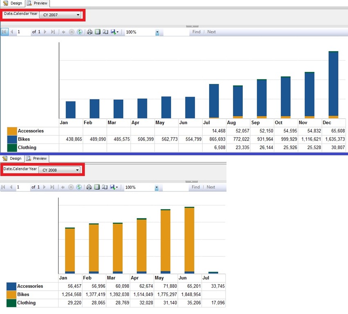
Task: Open the top report 100% zoom dropdown
Action: [157, 32]
